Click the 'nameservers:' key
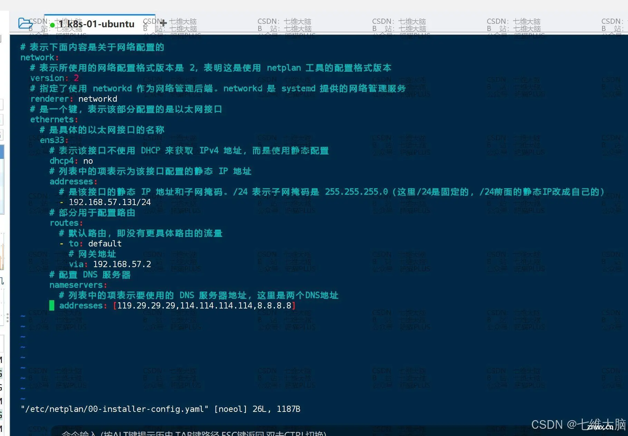The image size is (628, 436). click(x=78, y=285)
